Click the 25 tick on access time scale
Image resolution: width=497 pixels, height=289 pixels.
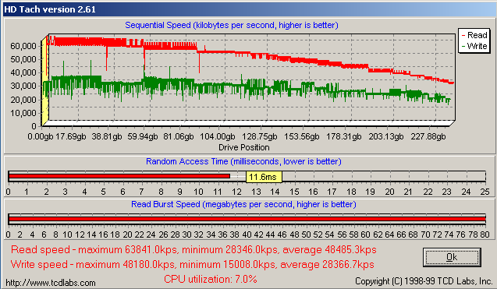coord(485,192)
